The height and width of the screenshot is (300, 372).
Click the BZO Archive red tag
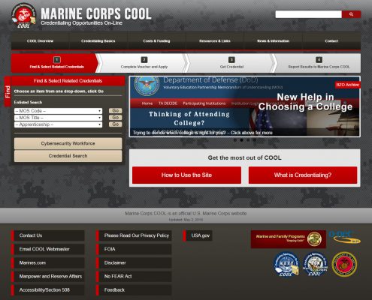tap(348, 85)
